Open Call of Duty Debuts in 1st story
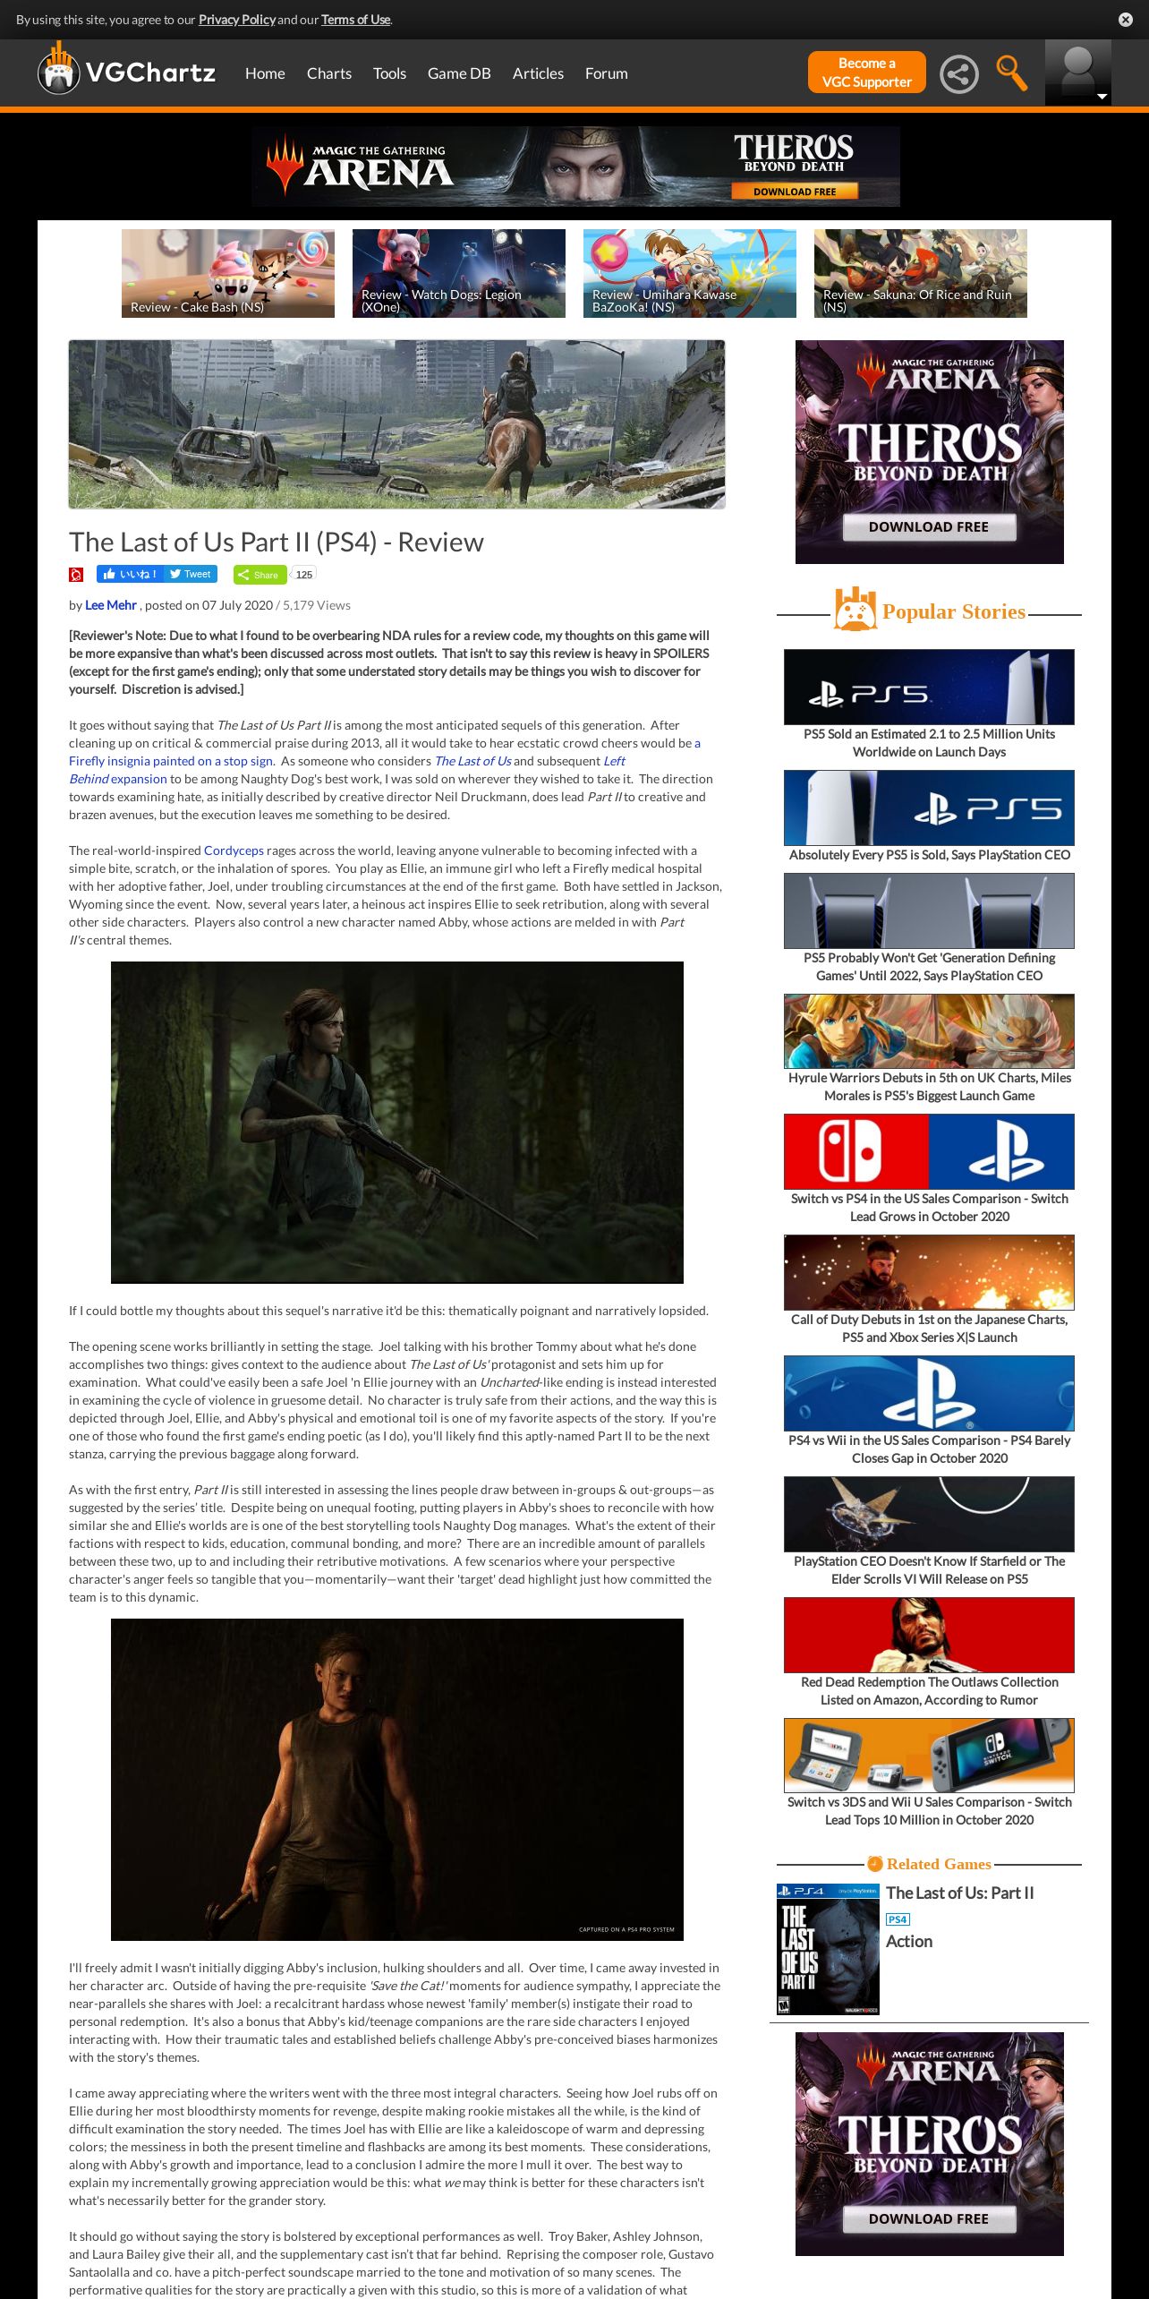This screenshot has width=1149, height=2299. pyautogui.click(x=929, y=1329)
